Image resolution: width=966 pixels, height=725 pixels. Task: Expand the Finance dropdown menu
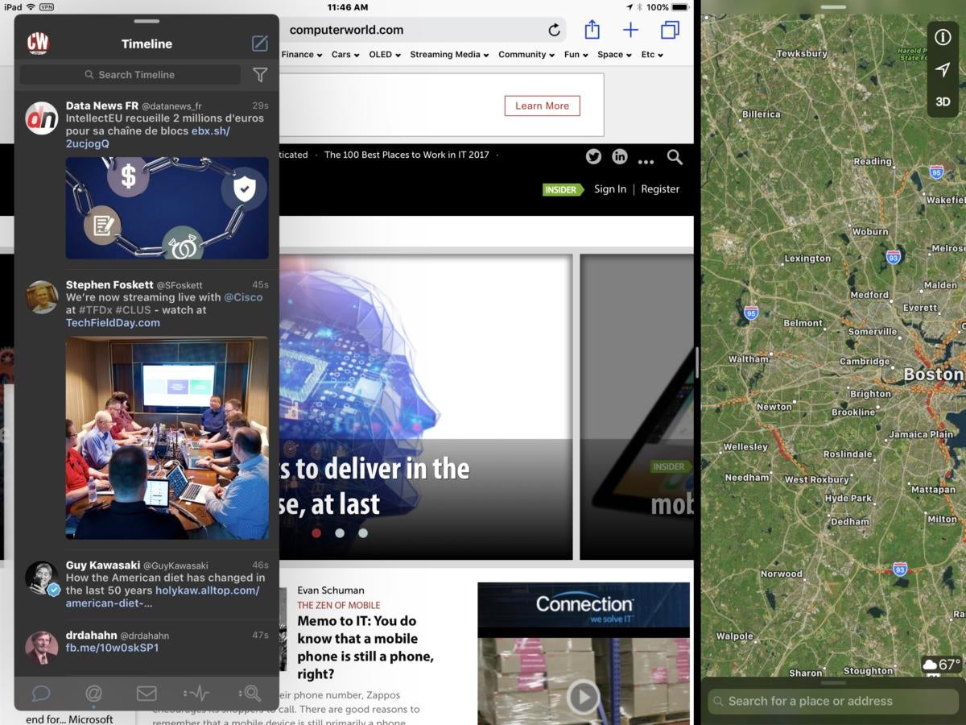pyautogui.click(x=302, y=55)
